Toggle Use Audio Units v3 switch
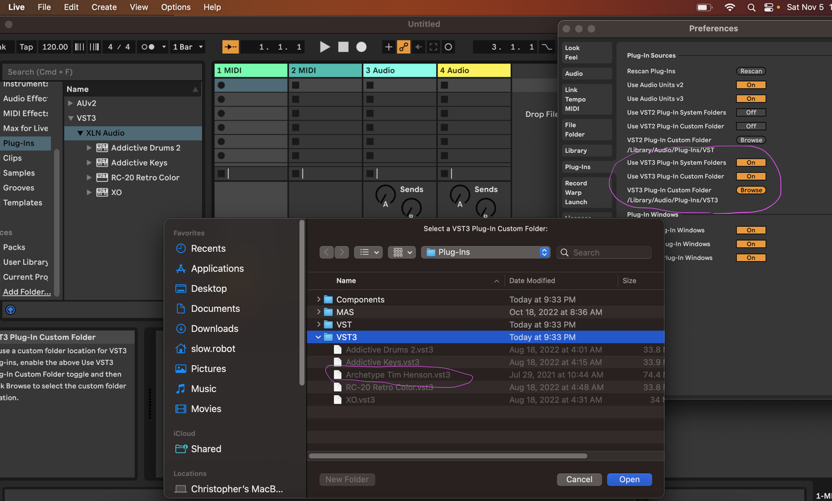This screenshot has width=832, height=501. click(751, 99)
